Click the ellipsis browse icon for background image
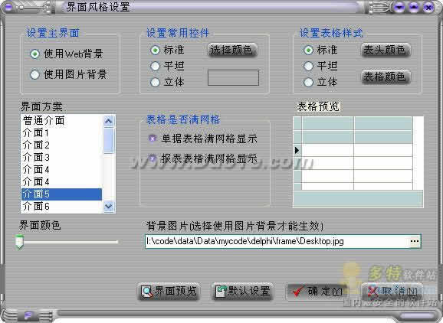This screenshot has height=323, width=443. click(x=415, y=241)
